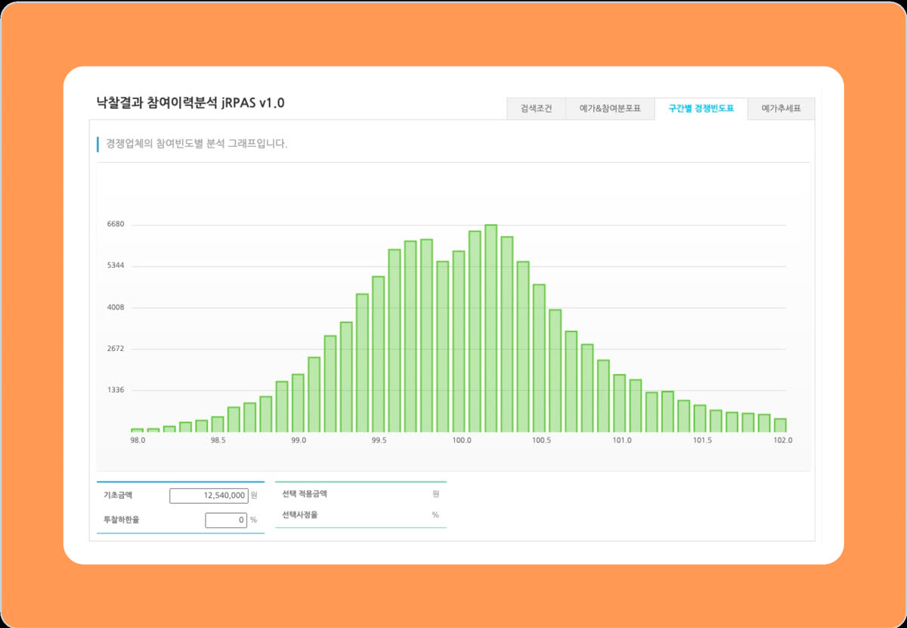Screen dimensions: 907x628
Task: Click the title 낙찰결과 참여이력분석 jRPAS v1.0
Action: [191, 102]
